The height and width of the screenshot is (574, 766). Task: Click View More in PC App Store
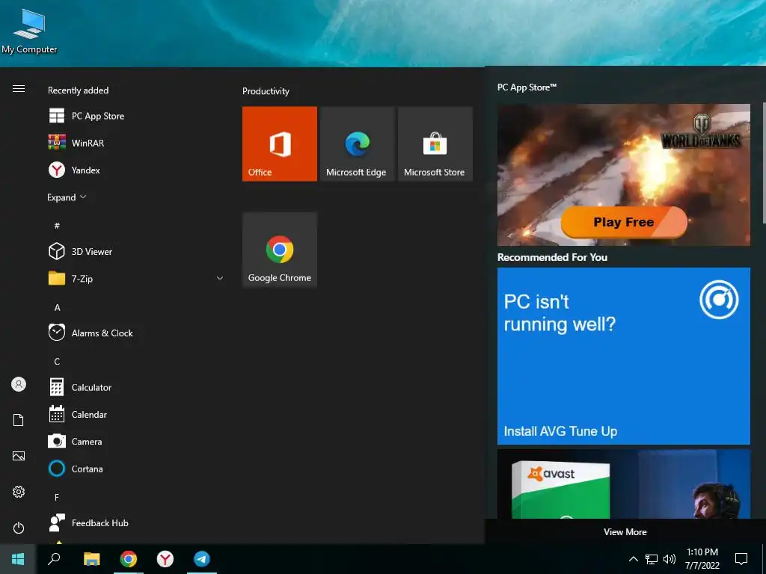click(625, 532)
